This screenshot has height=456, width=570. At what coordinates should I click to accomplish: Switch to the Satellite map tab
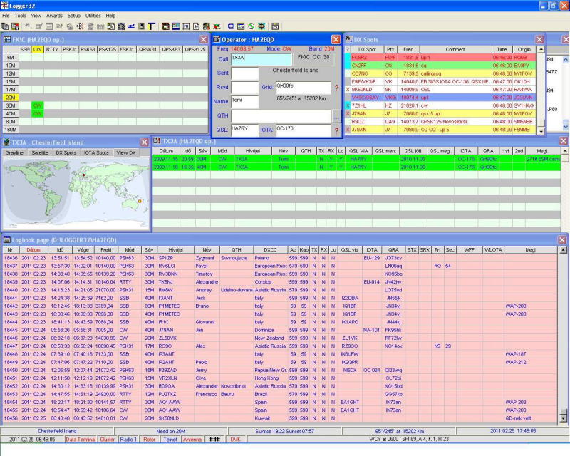coord(40,152)
